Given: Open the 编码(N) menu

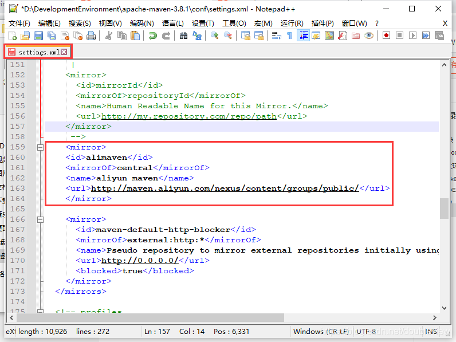Looking at the screenshot, I should pyautogui.click(x=141, y=23).
